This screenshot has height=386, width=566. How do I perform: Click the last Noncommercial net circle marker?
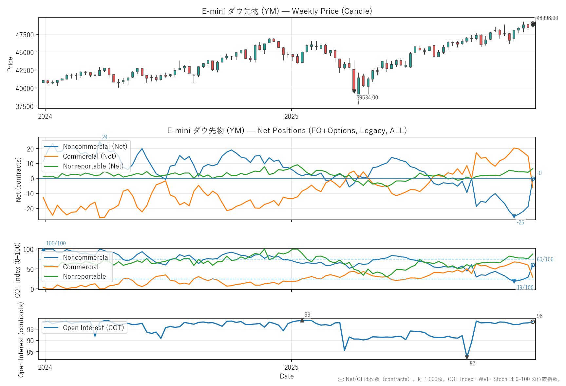click(533, 179)
